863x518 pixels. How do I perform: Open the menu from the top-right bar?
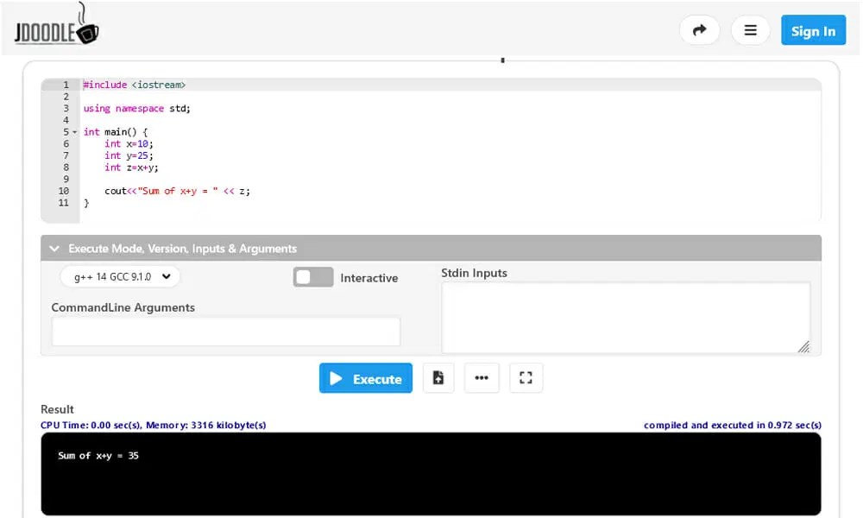(750, 29)
